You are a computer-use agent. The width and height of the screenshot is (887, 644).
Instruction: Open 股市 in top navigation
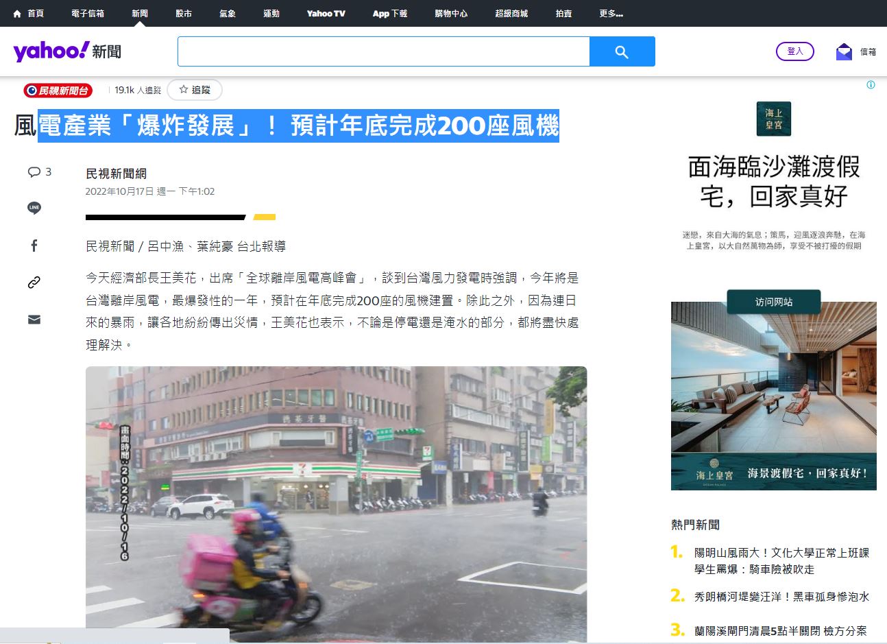pos(184,14)
